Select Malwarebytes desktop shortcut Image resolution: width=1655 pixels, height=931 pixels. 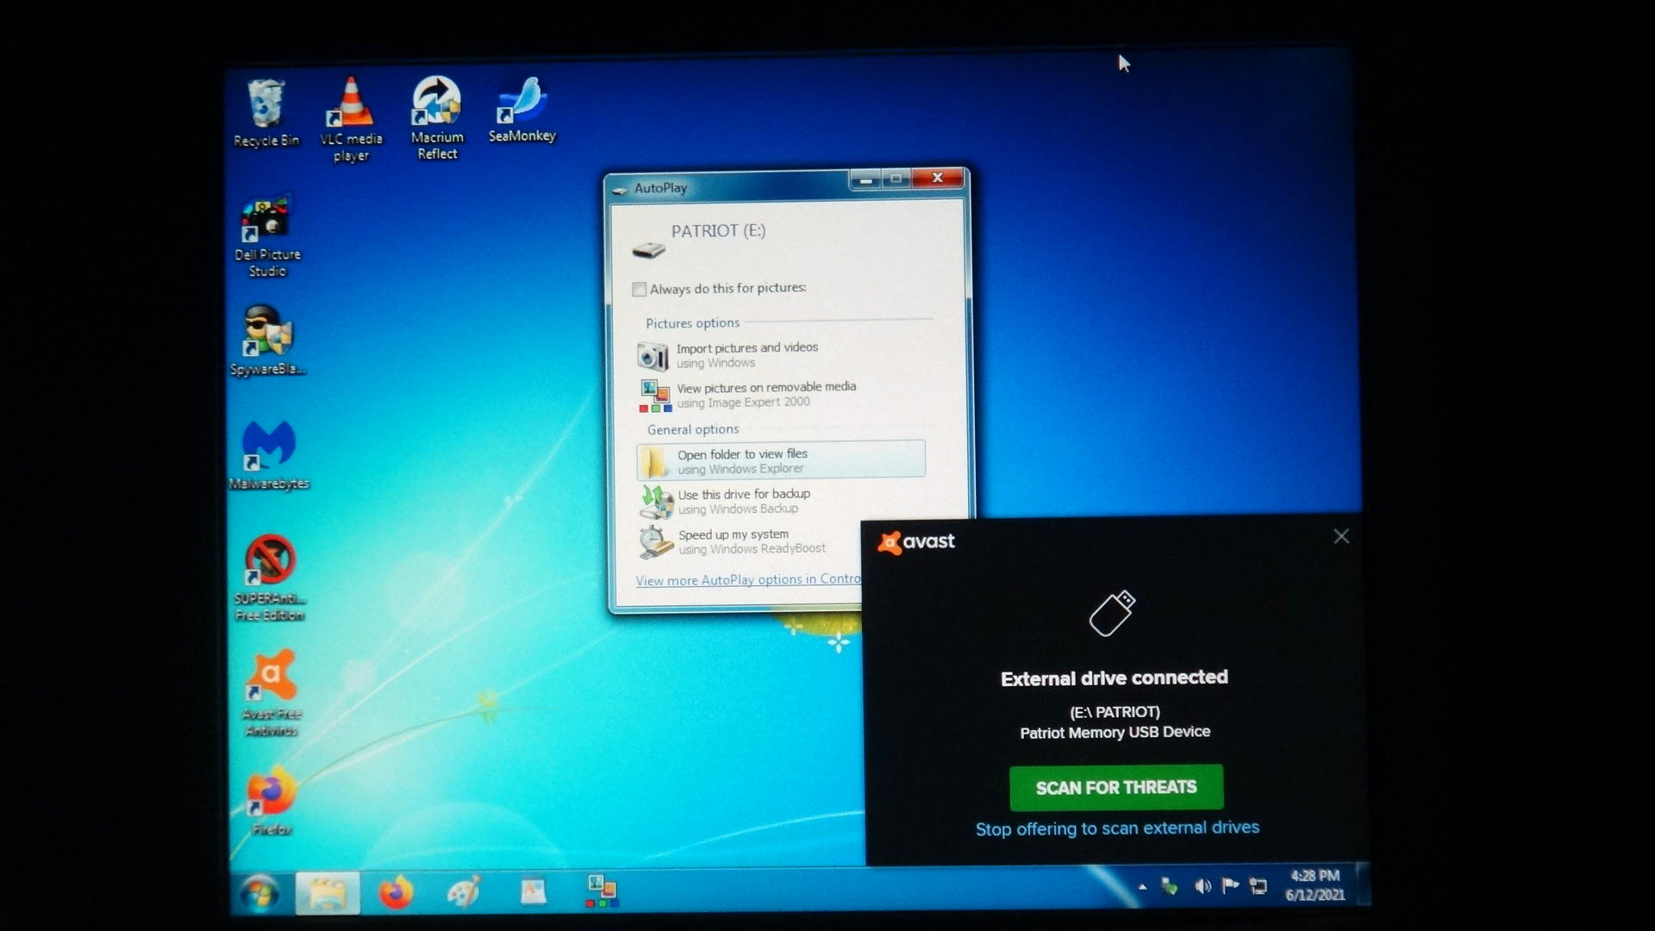(x=269, y=455)
